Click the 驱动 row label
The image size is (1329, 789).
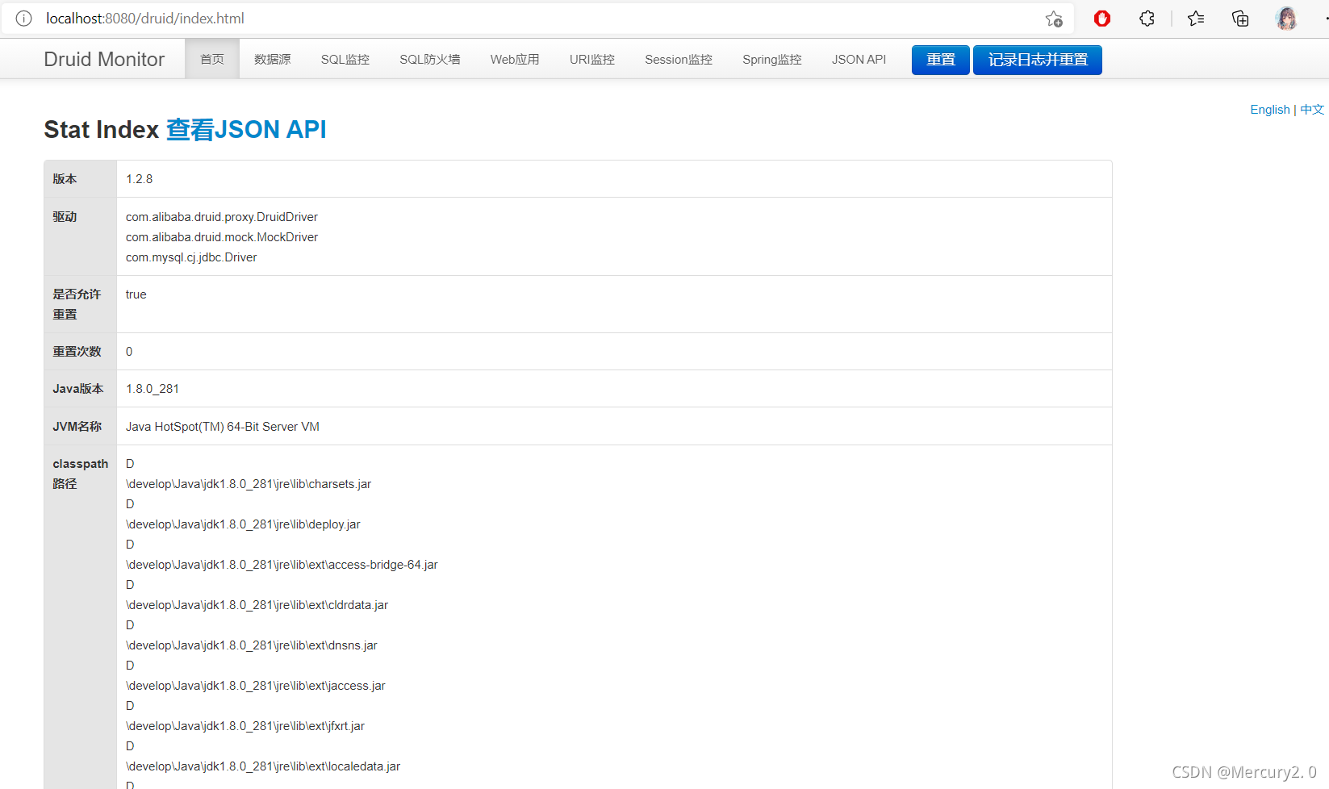65,217
